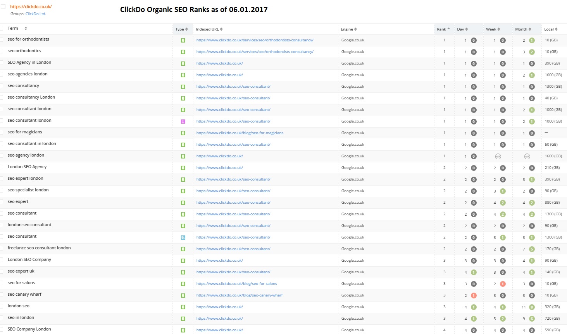The image size is (567, 334).
Task: Click the type icon for seo agencies london
Action: [x=183, y=75]
